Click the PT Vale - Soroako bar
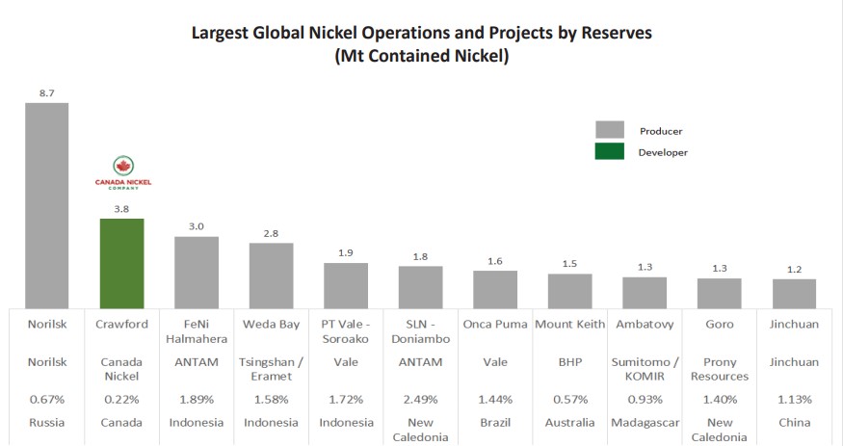This screenshot has height=446, width=843. click(x=346, y=284)
